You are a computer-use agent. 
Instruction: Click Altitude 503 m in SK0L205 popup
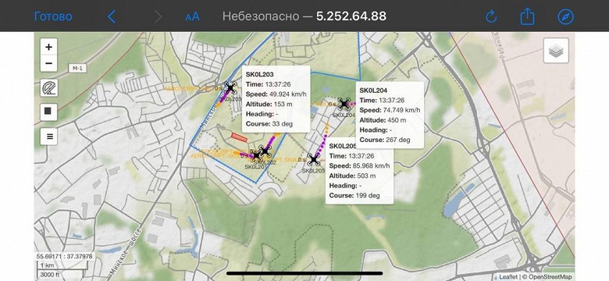click(x=352, y=176)
